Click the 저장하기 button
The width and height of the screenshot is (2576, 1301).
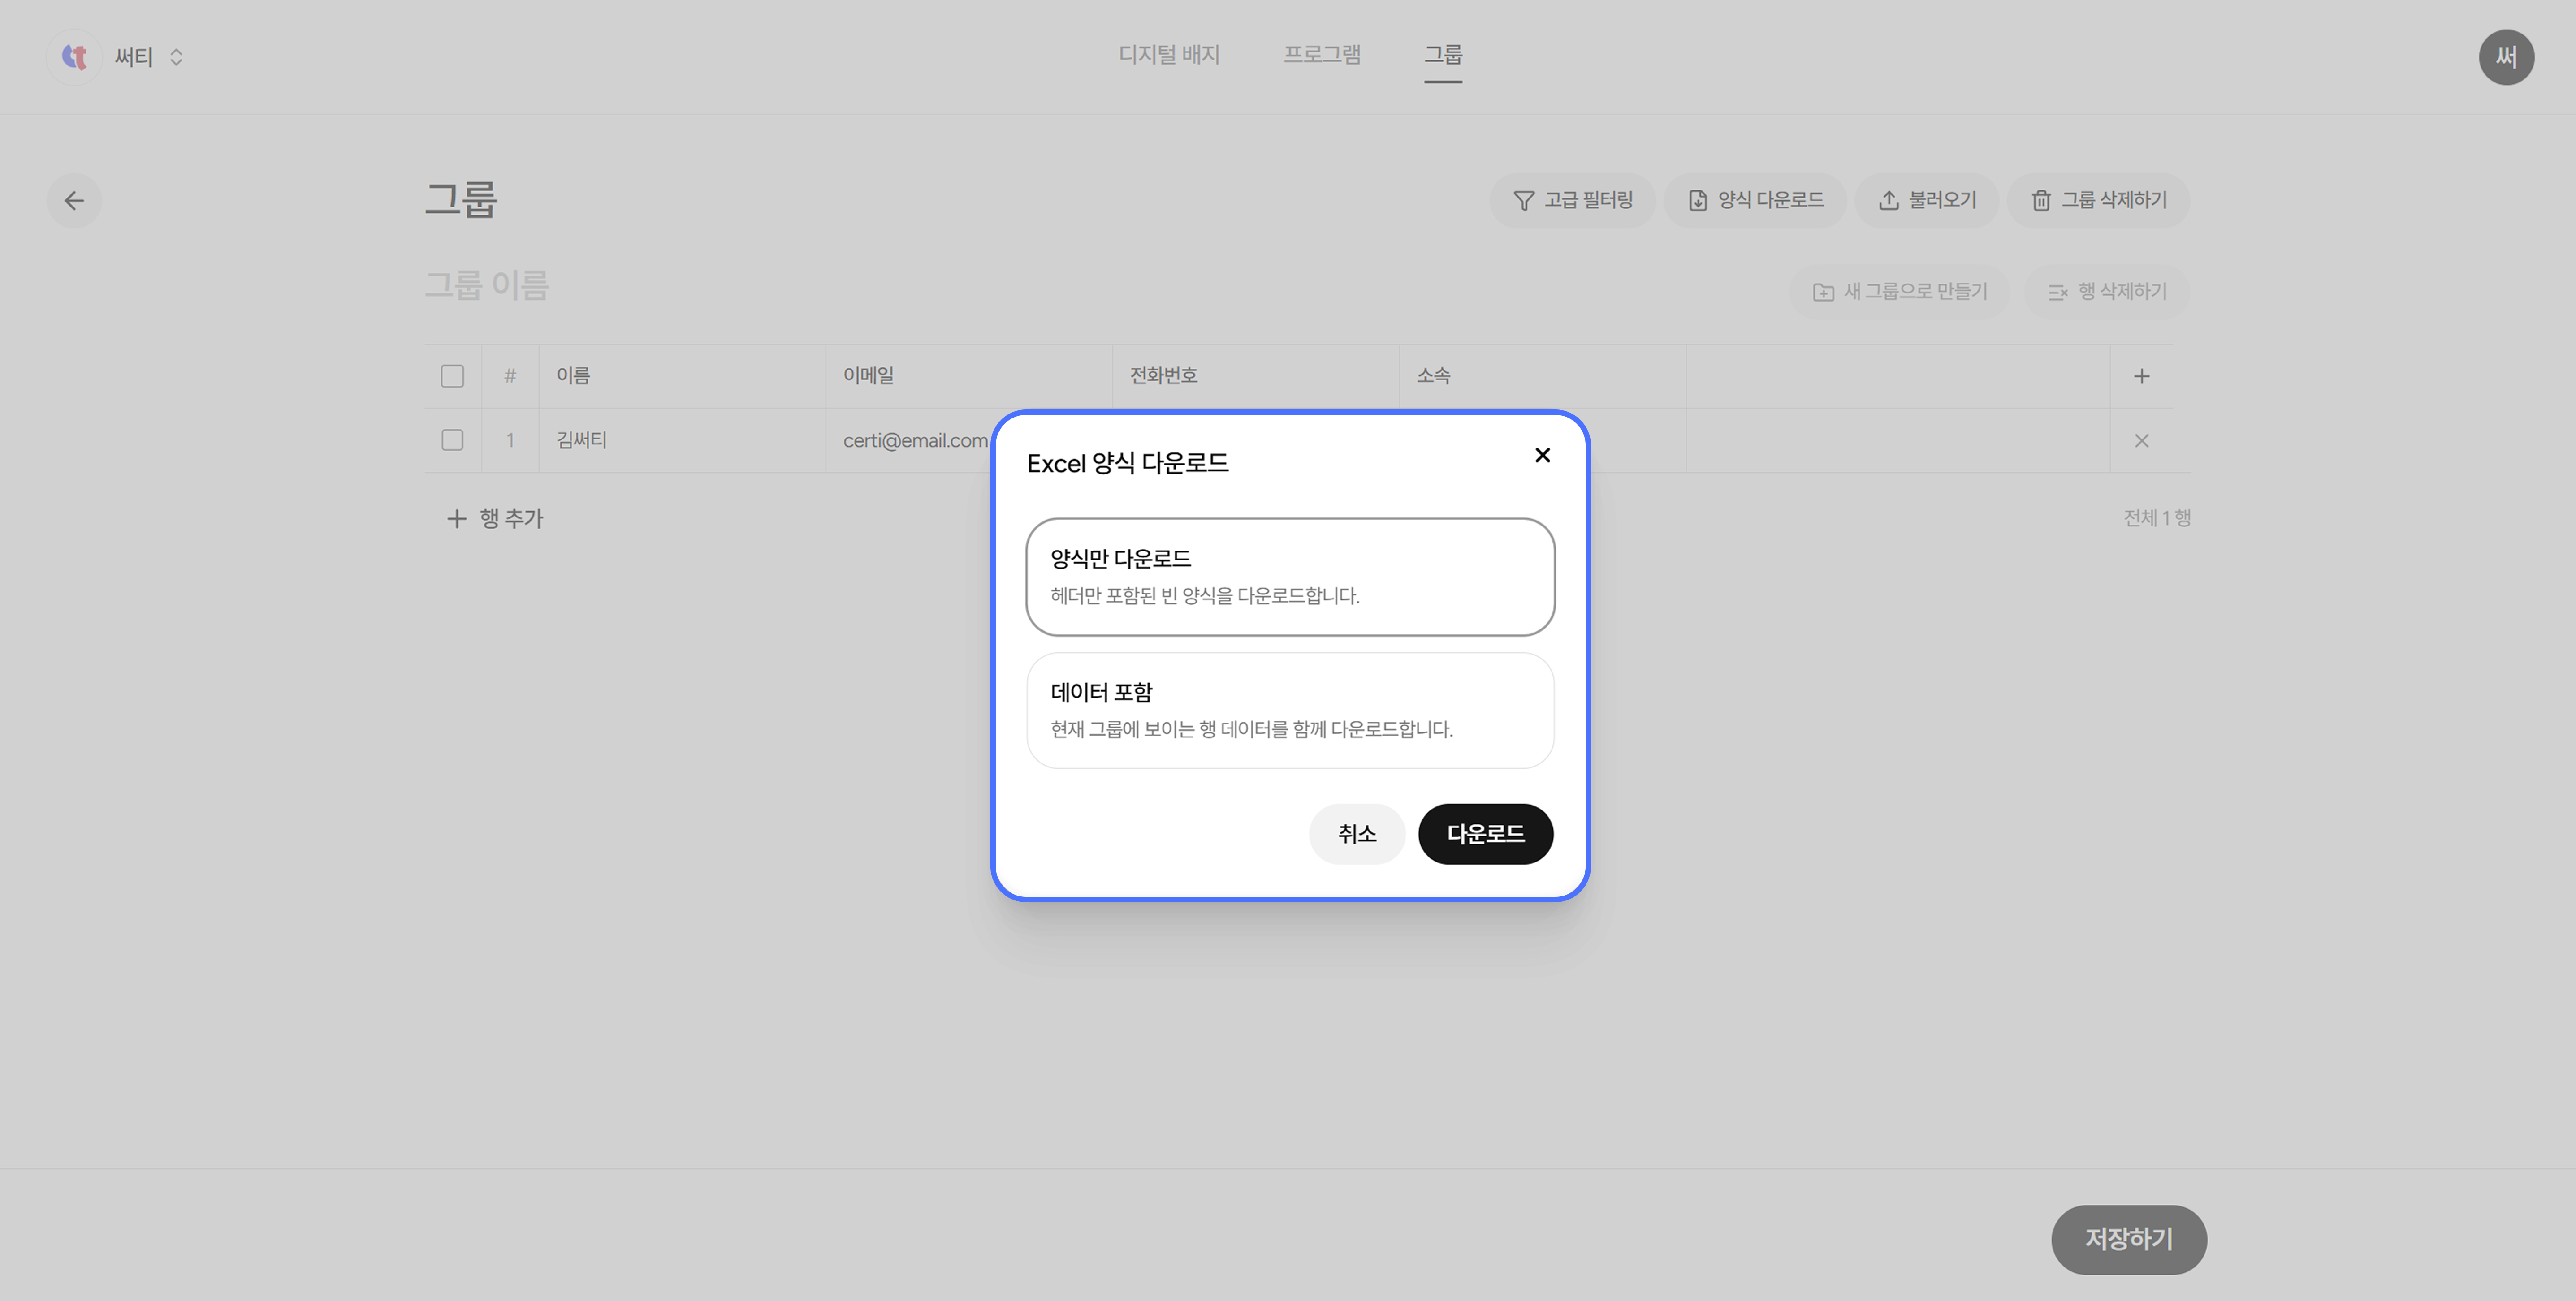(2129, 1240)
